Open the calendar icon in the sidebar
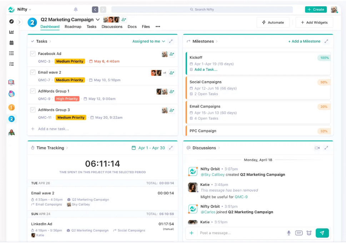This screenshot has height=244, width=346. 11,42
